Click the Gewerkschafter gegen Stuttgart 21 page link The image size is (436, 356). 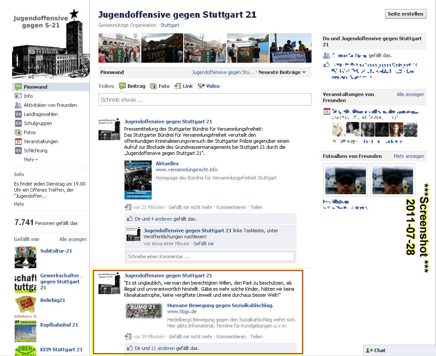tap(62, 282)
